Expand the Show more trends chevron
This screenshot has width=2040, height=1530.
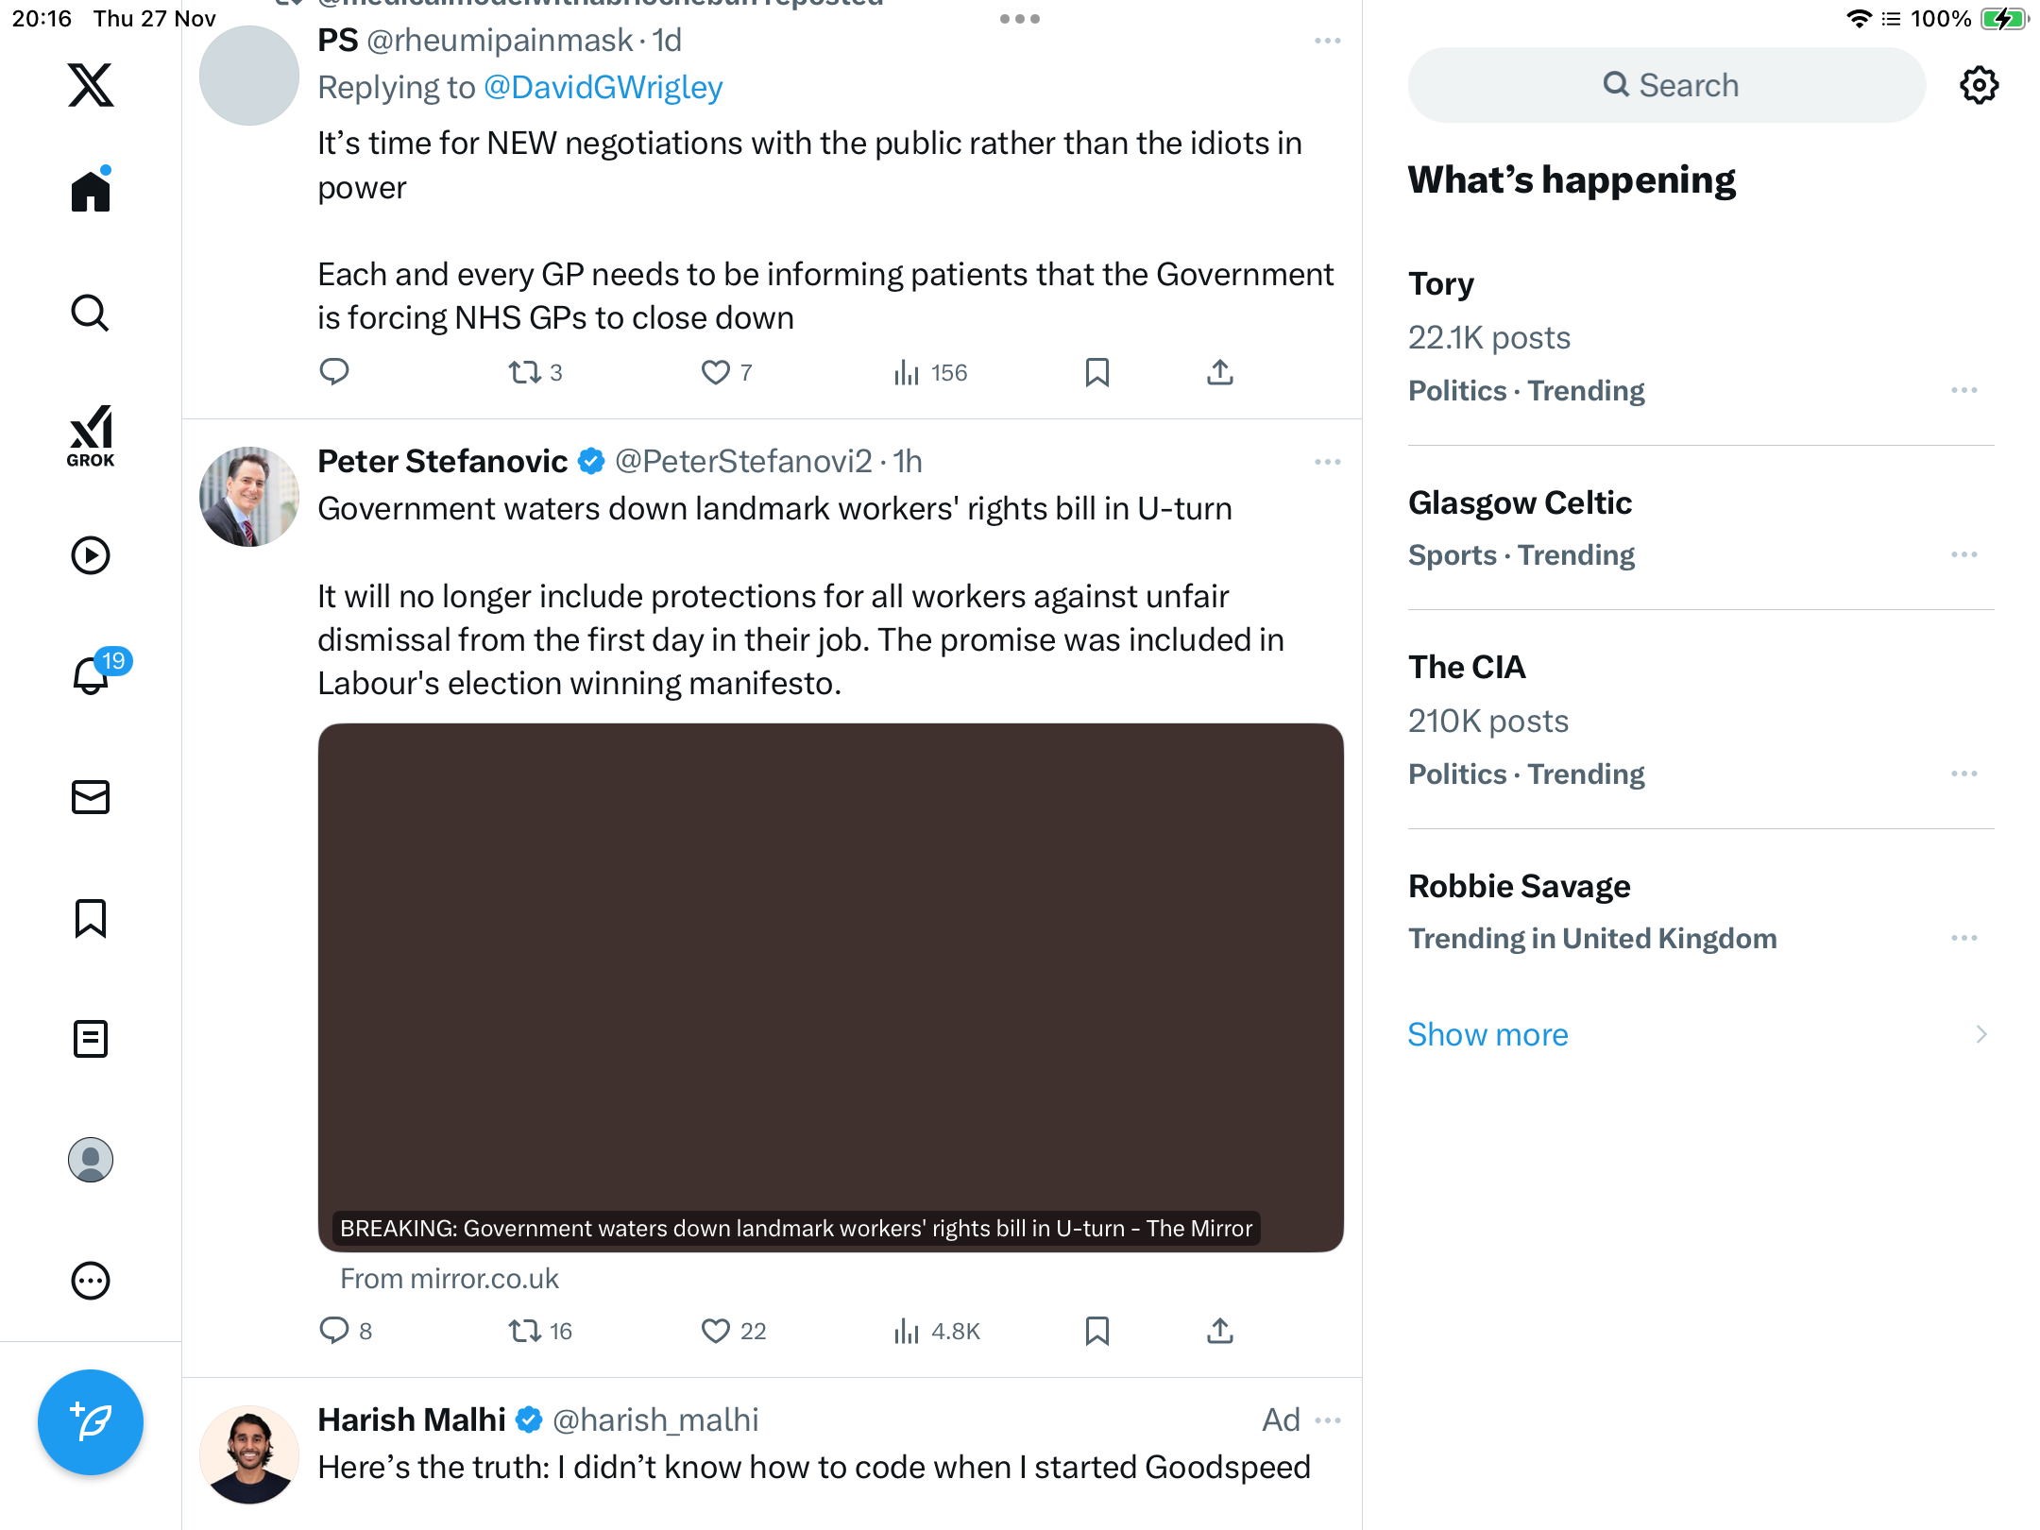[x=1980, y=1034]
